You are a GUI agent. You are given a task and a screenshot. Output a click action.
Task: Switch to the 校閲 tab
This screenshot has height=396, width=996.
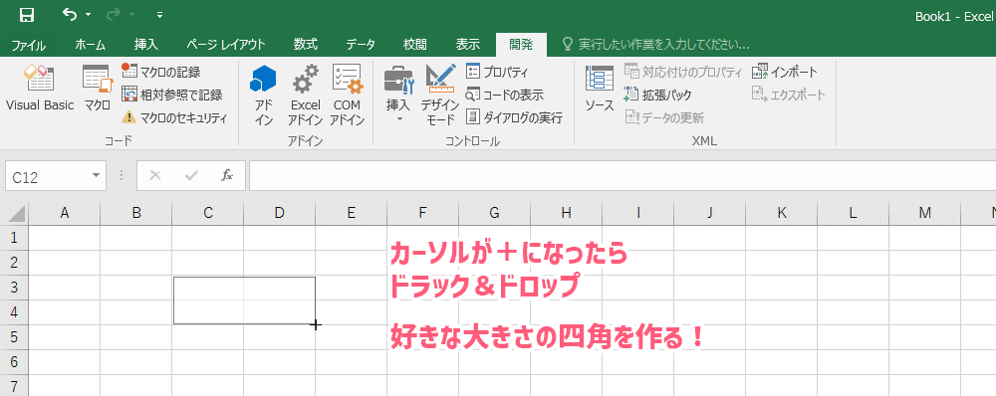tap(414, 45)
